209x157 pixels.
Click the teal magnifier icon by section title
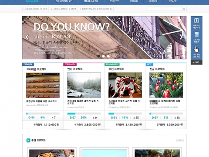28,140
